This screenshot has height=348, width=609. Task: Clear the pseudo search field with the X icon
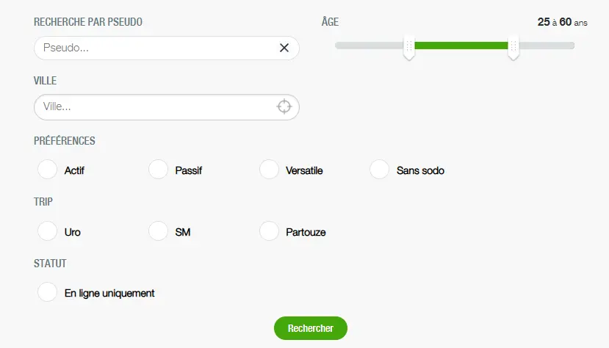(x=284, y=48)
